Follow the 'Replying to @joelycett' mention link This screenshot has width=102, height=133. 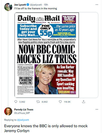tap(23, 120)
